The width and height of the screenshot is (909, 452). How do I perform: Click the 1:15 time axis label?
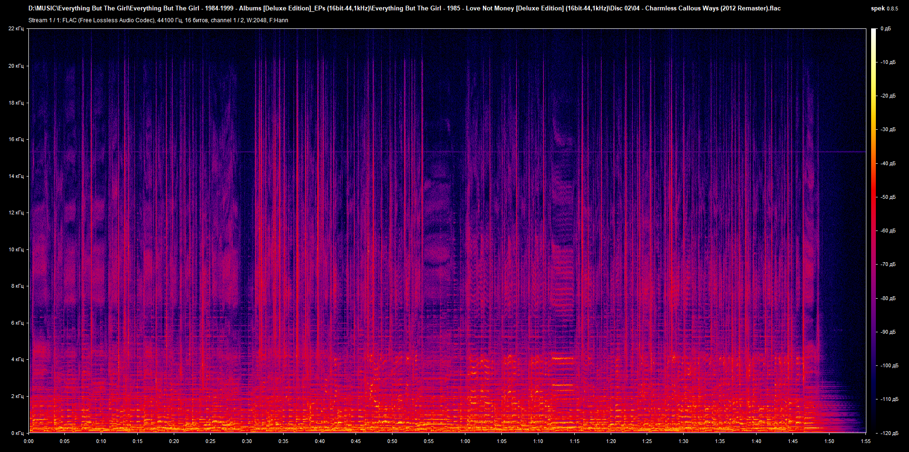click(575, 441)
